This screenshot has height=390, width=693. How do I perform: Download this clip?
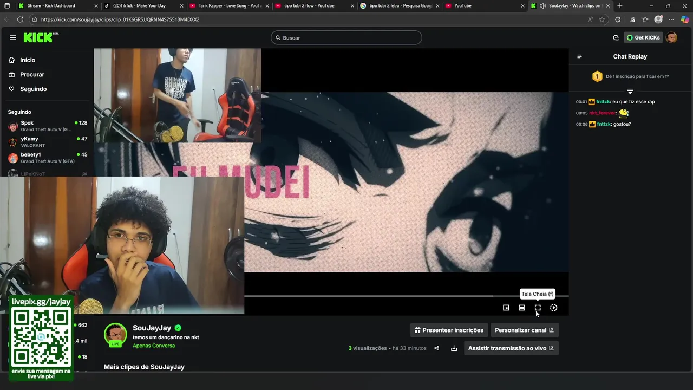coord(454,348)
